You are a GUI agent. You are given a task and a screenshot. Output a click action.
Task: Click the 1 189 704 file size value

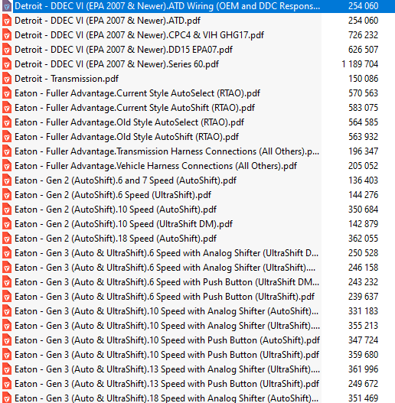[360, 64]
